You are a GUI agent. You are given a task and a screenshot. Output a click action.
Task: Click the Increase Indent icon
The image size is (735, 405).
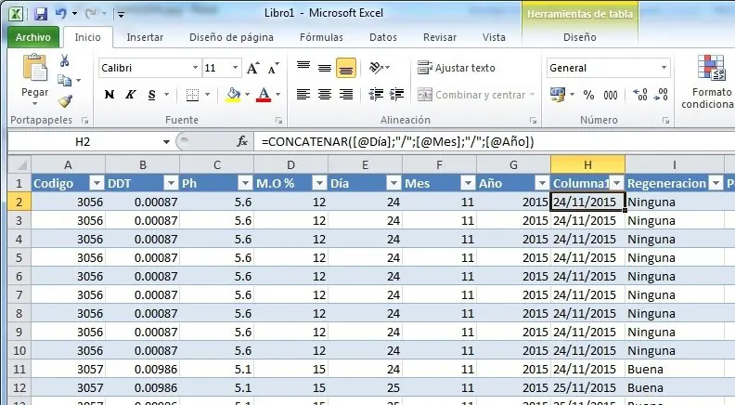point(396,95)
